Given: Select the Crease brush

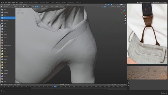Looking at the screenshot, I should (8, 32).
